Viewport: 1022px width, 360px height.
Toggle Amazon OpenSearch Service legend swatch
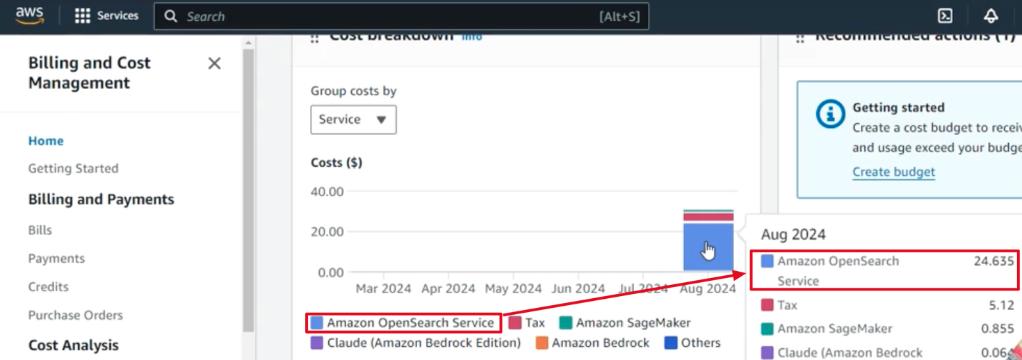(x=317, y=322)
